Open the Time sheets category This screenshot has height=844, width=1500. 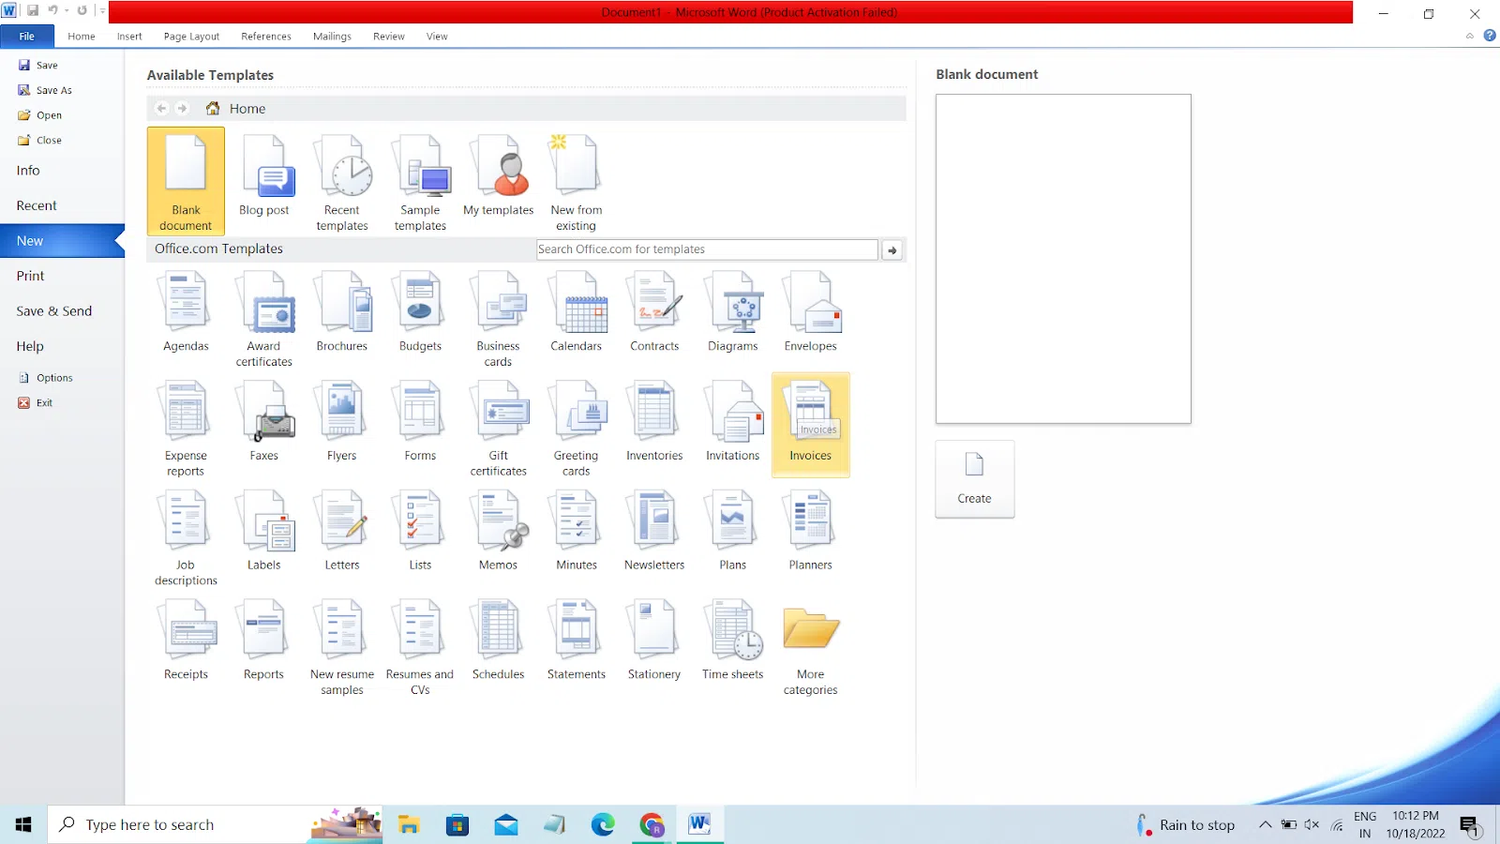click(732, 640)
